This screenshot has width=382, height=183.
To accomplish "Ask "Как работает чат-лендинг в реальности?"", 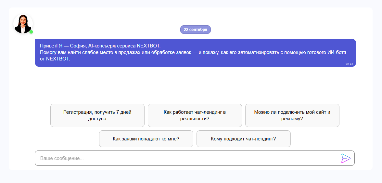I will pyautogui.click(x=195, y=115).
